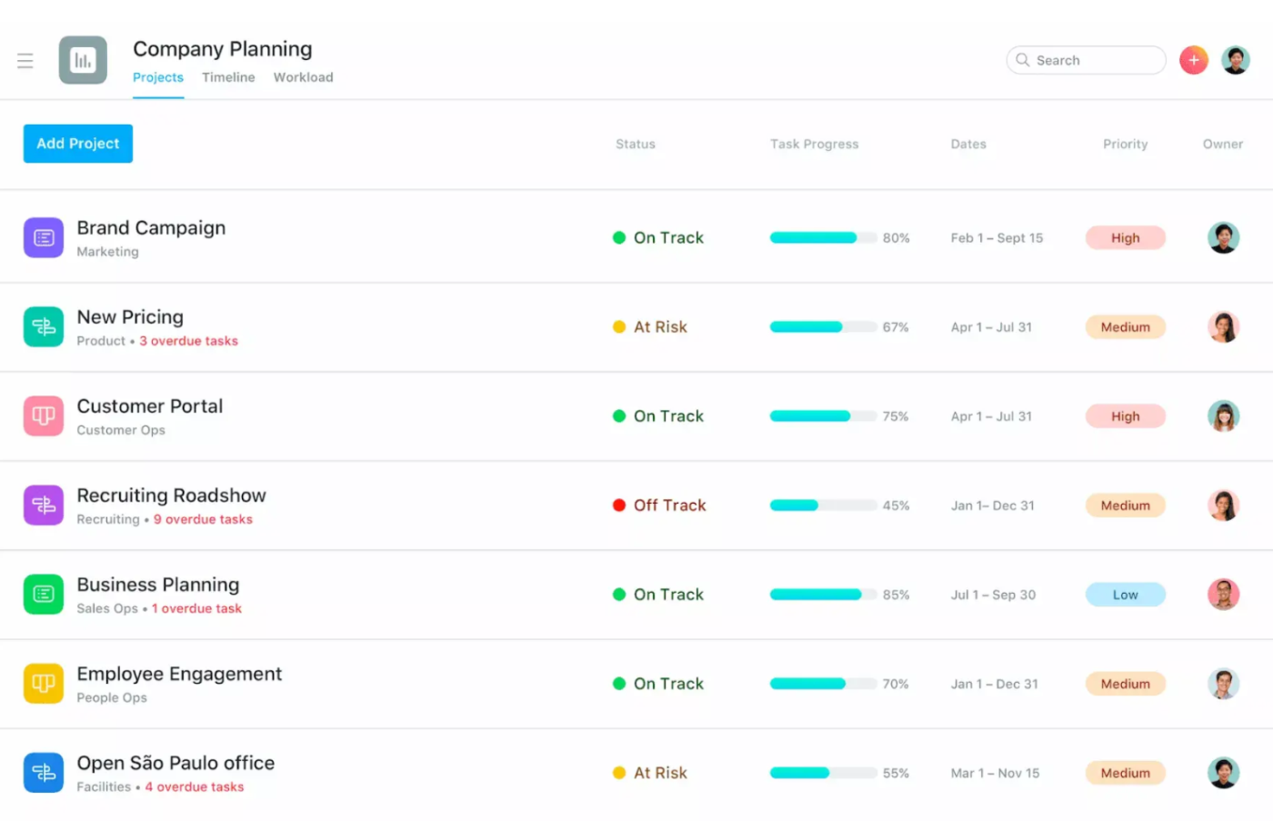This screenshot has width=1273, height=821.
Task: Click the New Pricing project icon
Action: point(44,326)
